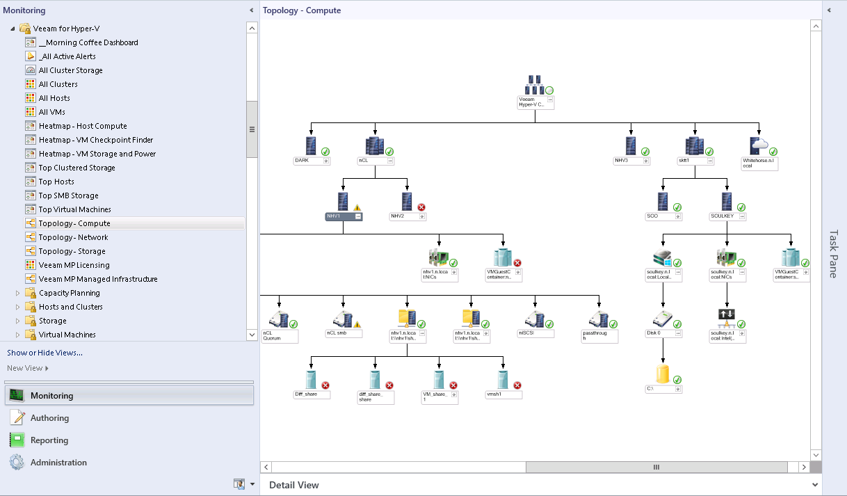Click the C:\ volume icon
The width and height of the screenshot is (847, 496).
pyautogui.click(x=663, y=374)
